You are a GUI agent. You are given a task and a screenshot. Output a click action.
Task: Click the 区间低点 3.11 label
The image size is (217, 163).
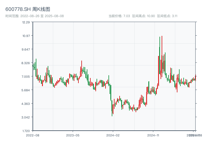[167, 16]
